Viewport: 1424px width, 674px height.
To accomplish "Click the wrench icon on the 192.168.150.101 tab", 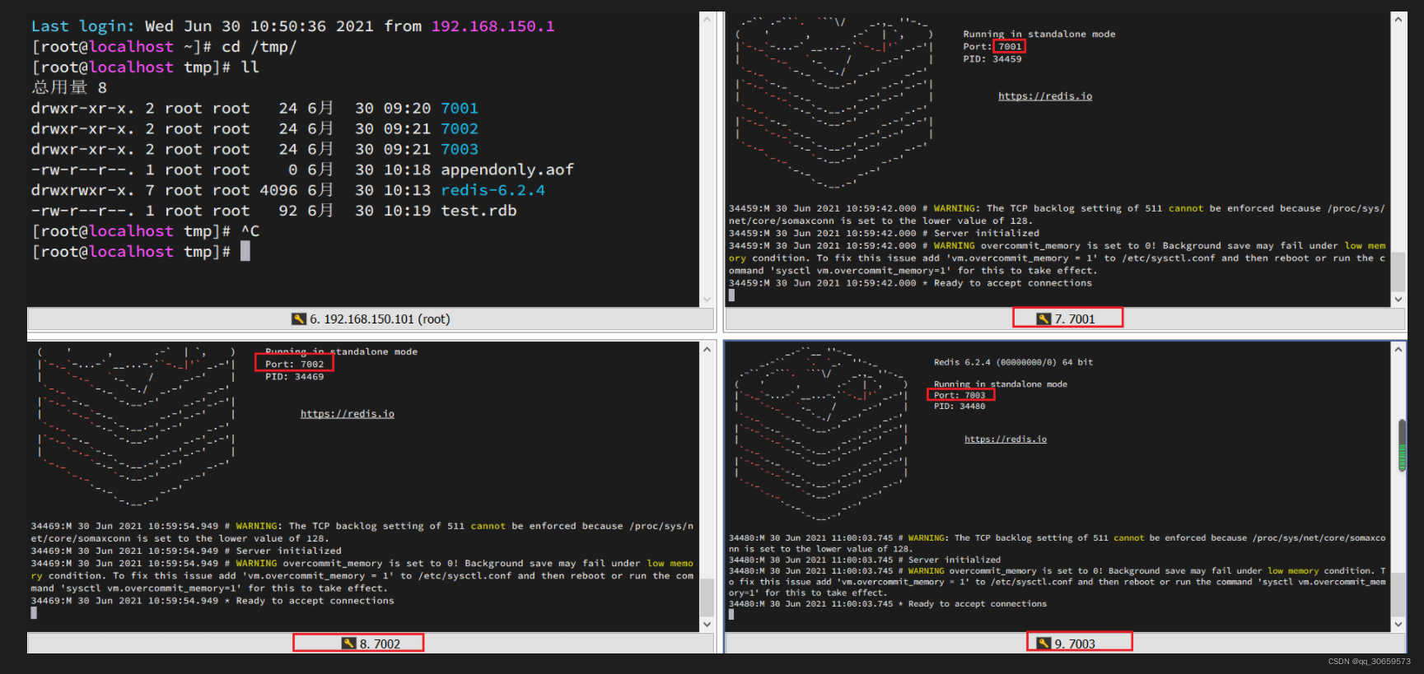I will click(298, 319).
